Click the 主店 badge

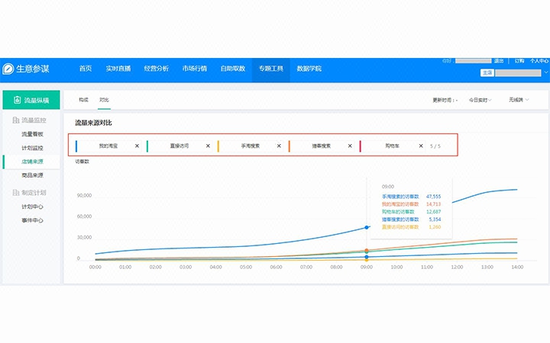(487, 73)
